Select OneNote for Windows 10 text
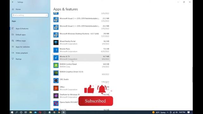 [70, 95]
